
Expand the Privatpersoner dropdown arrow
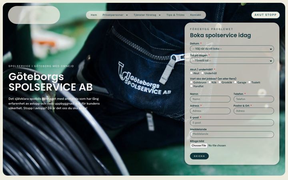(x=127, y=15)
